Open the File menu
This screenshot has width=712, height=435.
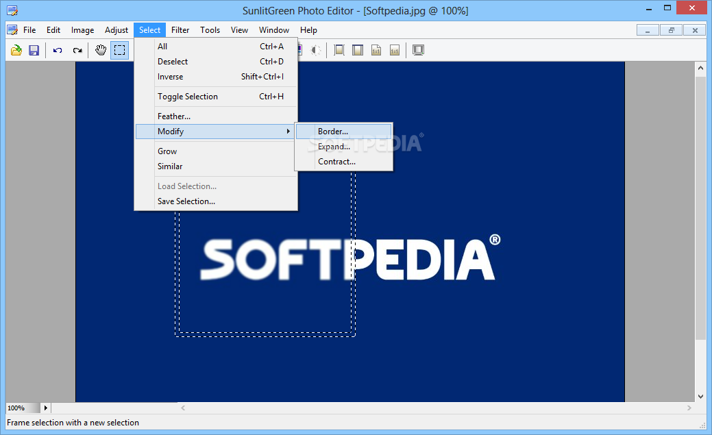tap(29, 30)
